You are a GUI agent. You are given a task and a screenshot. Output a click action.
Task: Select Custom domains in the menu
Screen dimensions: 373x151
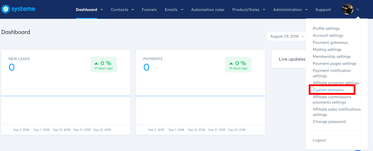coord(328,90)
